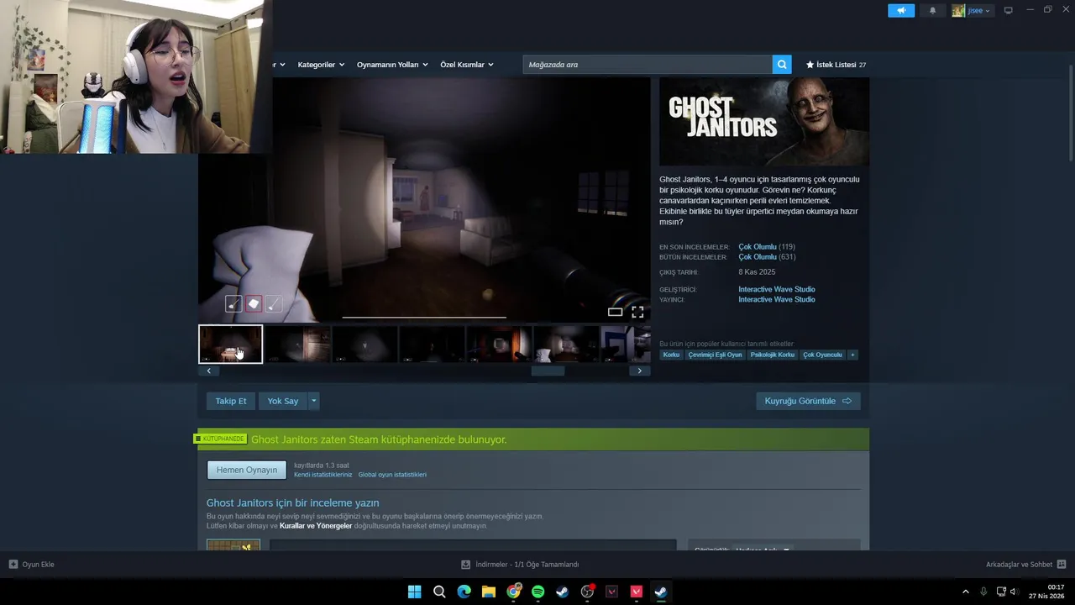1075x605 pixels.
Task: Seek using the video progress bar
Action: tap(424, 317)
